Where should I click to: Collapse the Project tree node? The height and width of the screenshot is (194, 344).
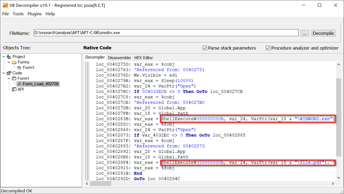coord(4,57)
